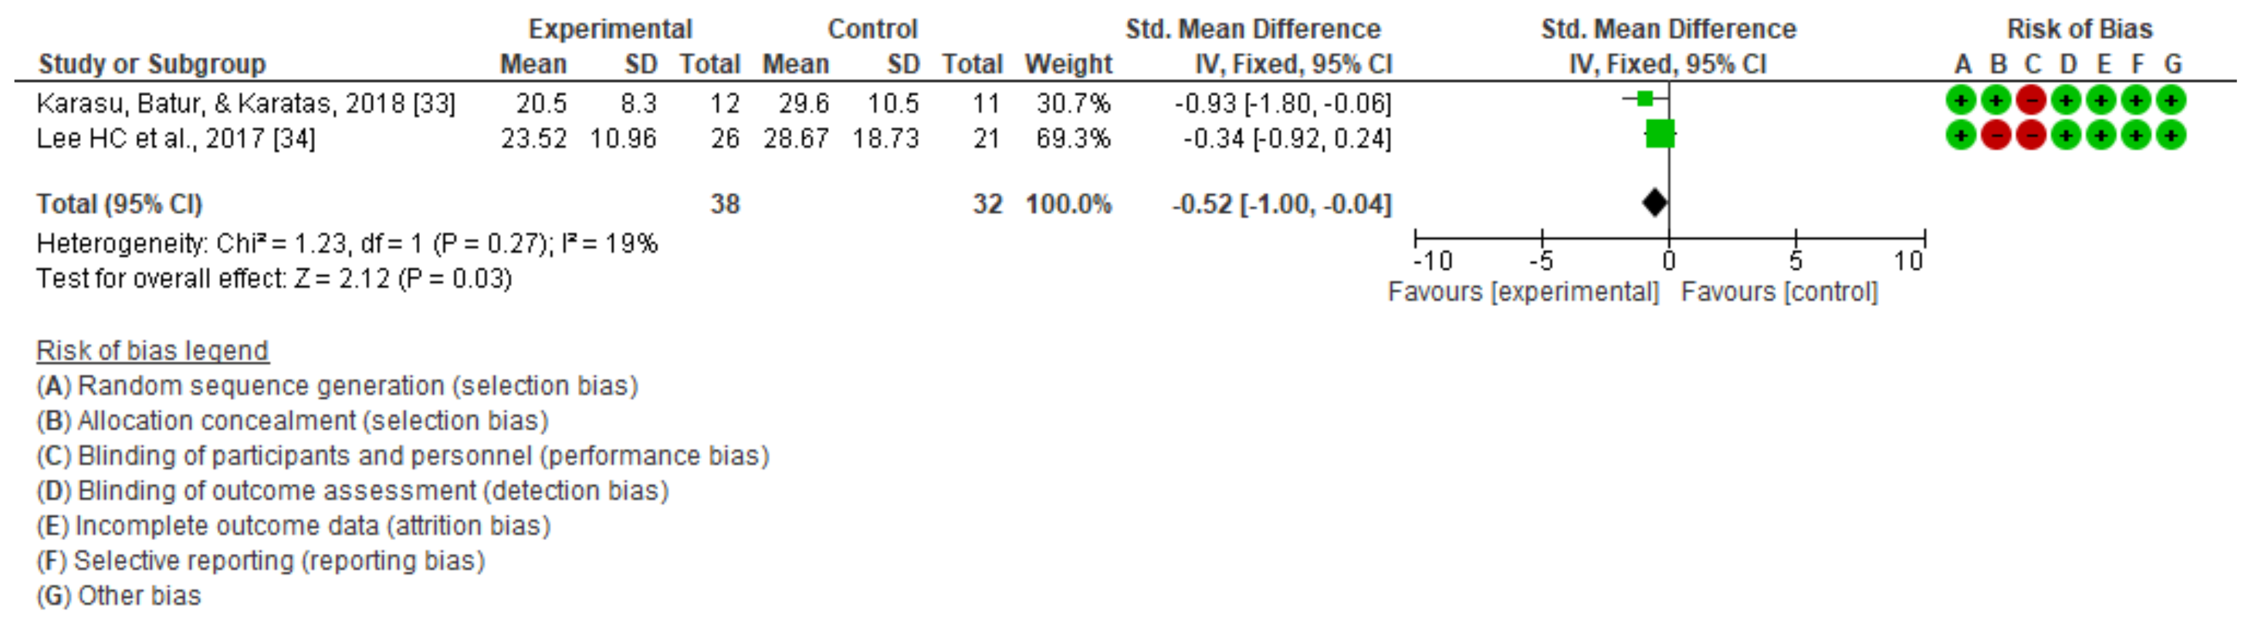Click the Risk of bias legend heading
2254x621 pixels.
[x=152, y=351]
